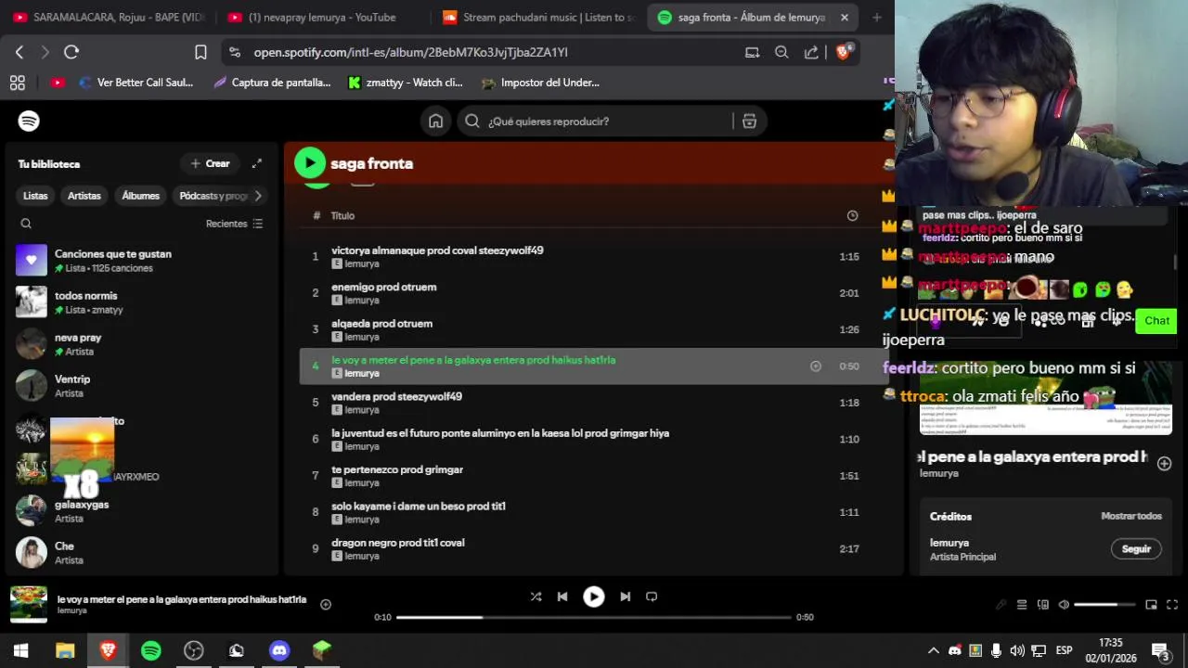
Task: Open the Brave Shields lion icon
Action: coord(843,53)
